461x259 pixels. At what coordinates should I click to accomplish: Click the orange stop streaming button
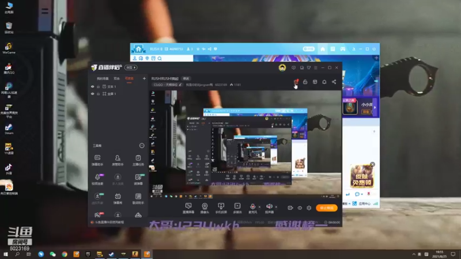(x=327, y=208)
